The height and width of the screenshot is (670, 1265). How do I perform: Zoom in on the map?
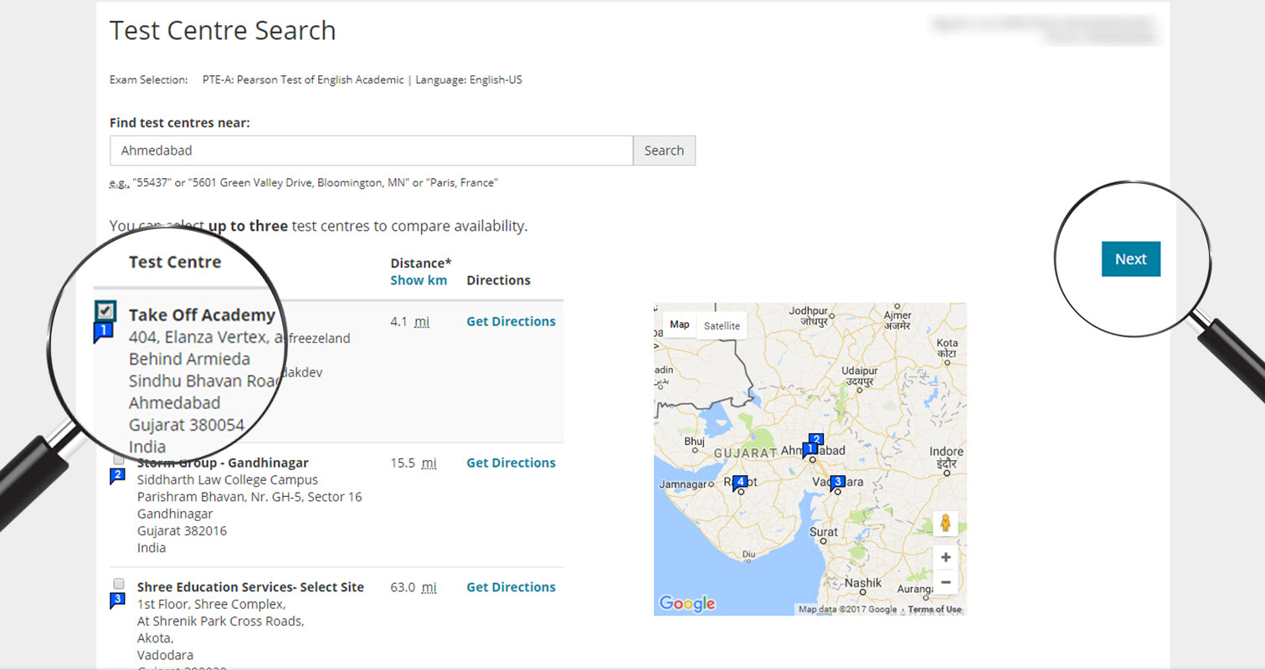(945, 557)
